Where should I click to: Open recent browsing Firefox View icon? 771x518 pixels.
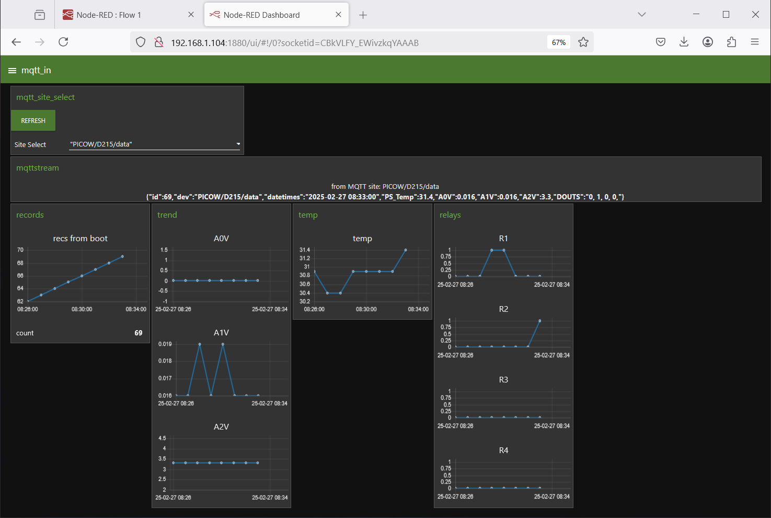40,15
